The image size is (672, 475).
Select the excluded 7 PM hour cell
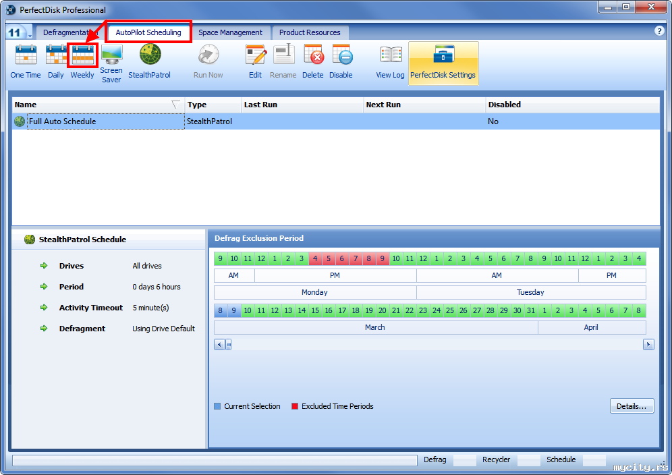pos(356,258)
